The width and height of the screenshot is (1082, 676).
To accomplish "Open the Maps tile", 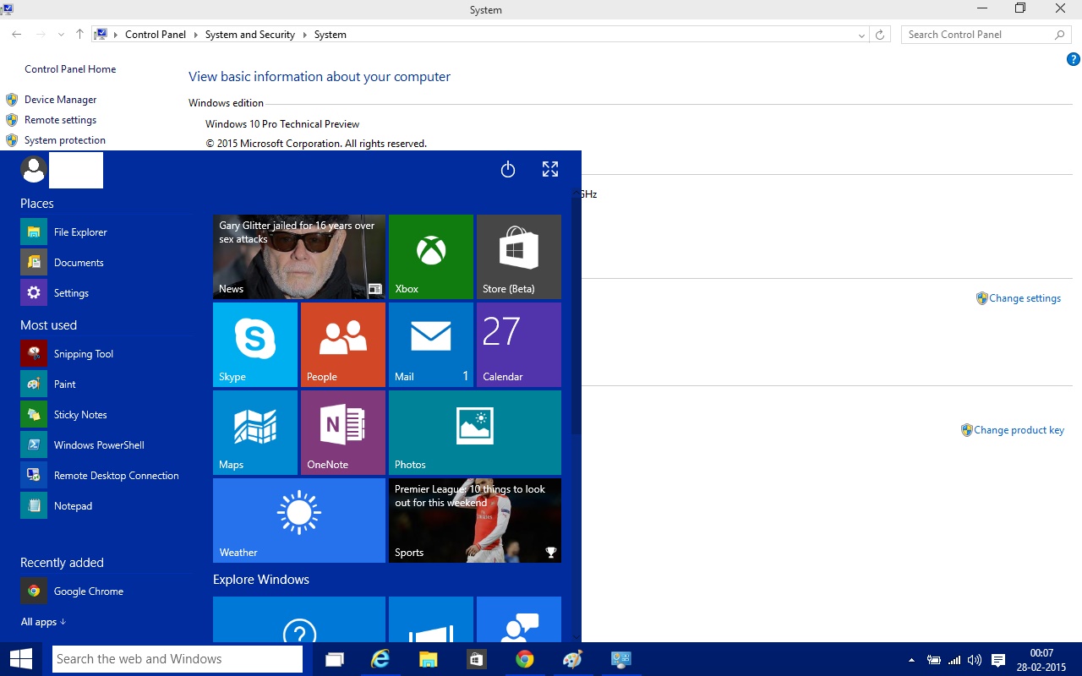I will (254, 433).
